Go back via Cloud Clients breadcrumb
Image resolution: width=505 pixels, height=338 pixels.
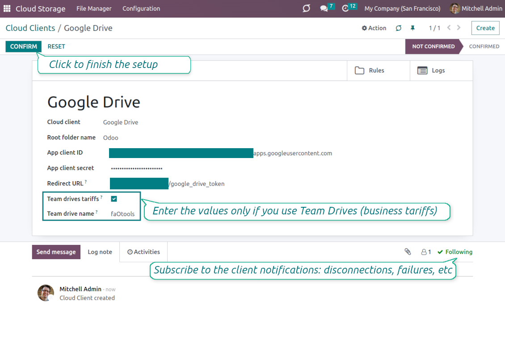(30, 28)
